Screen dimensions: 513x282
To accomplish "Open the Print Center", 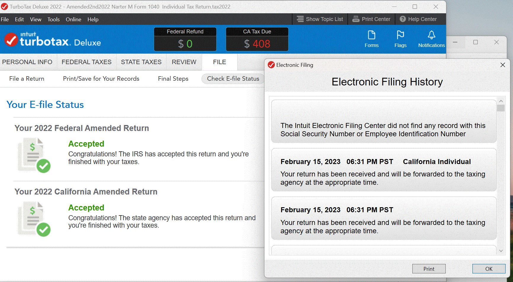I will (x=371, y=19).
